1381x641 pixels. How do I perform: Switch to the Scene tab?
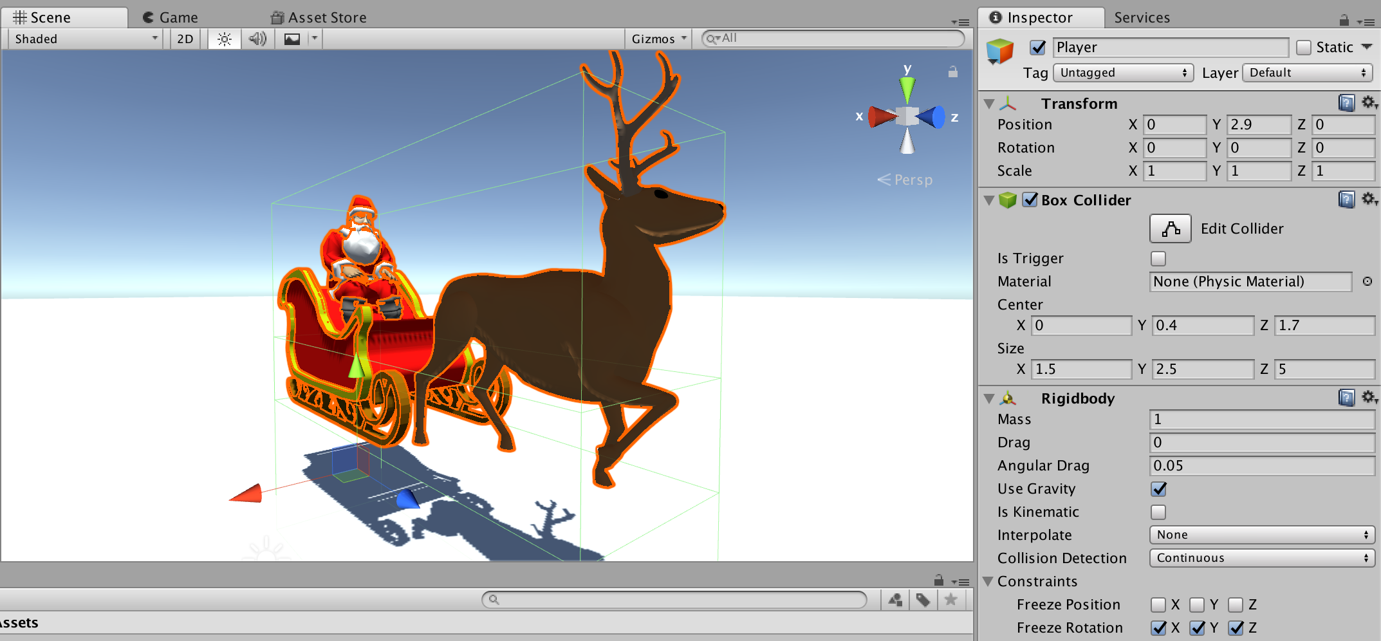(x=64, y=17)
